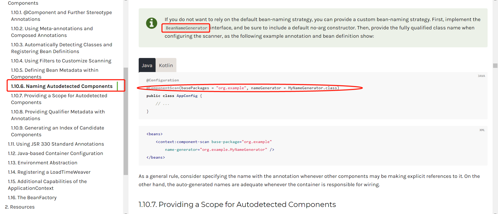Switch code sample to the Kotlin tab

[166, 65]
